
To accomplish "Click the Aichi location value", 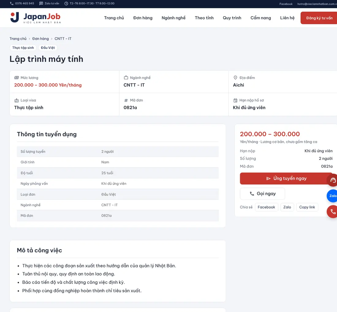I will 238,85.
